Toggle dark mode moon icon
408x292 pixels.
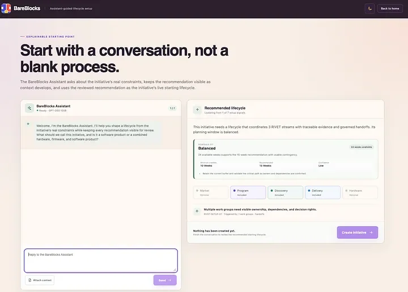click(x=369, y=8)
